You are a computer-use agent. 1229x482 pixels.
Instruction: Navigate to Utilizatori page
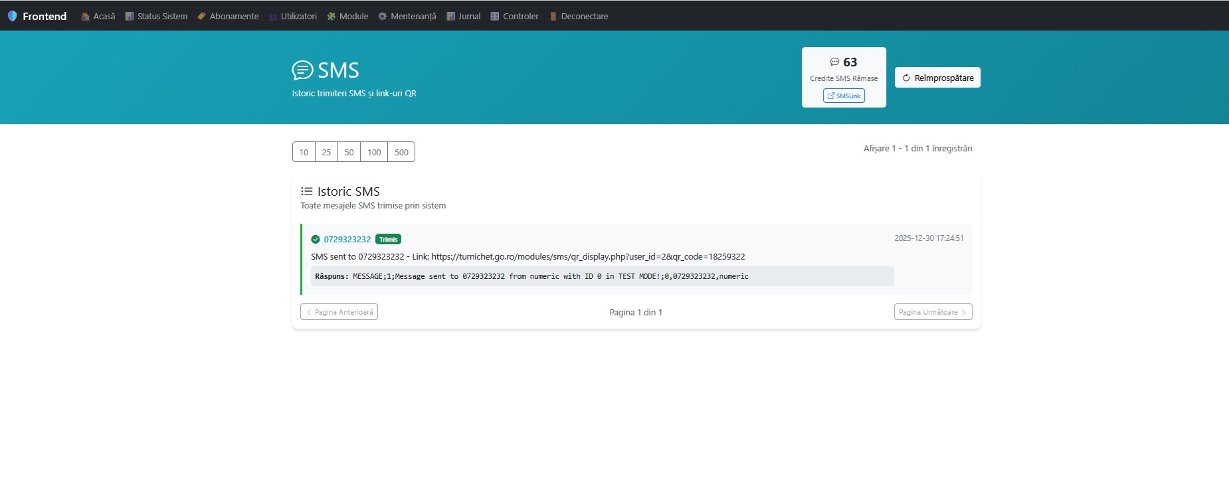click(x=293, y=16)
